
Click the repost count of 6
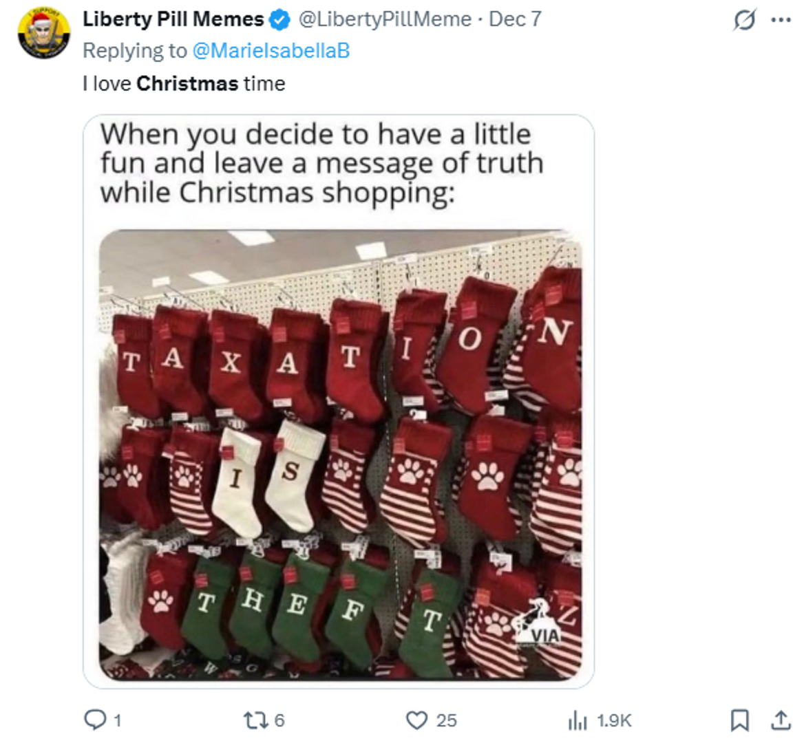point(279,720)
